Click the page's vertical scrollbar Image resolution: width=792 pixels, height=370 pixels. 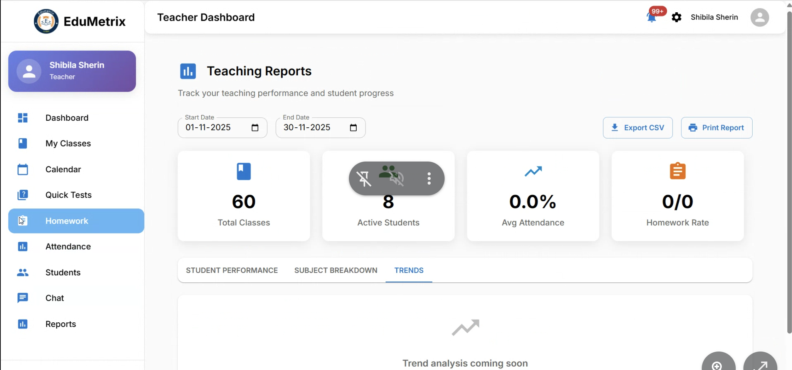[x=789, y=173]
